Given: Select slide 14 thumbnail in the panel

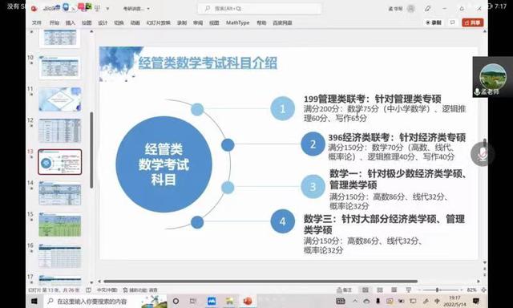Looking at the screenshot, I should click(x=60, y=193).
